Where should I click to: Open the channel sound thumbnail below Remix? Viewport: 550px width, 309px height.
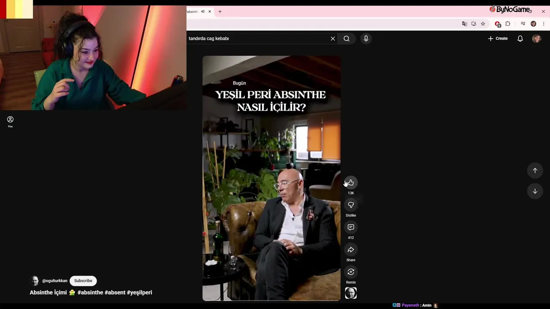pos(351,293)
